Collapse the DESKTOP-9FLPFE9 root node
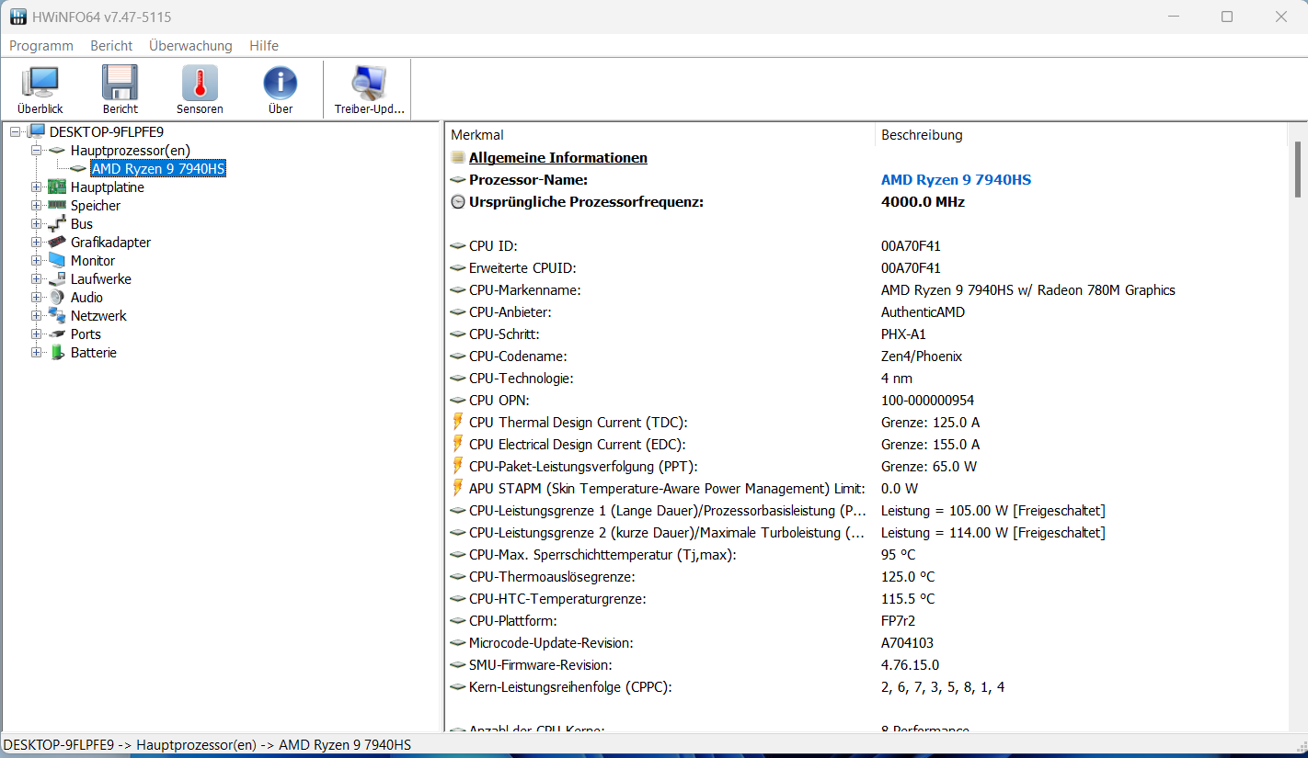 pyautogui.click(x=16, y=131)
